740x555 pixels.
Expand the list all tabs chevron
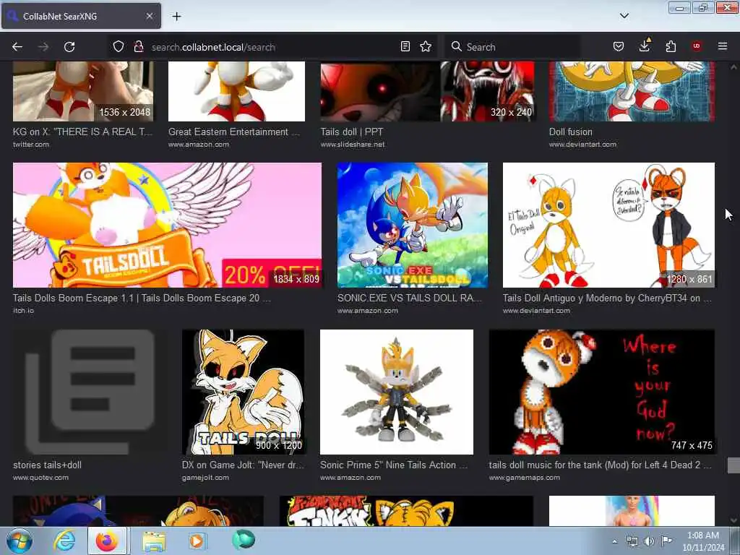tap(624, 16)
